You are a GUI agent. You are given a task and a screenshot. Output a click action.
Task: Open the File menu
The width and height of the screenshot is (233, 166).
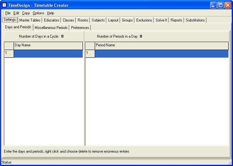point(8,13)
